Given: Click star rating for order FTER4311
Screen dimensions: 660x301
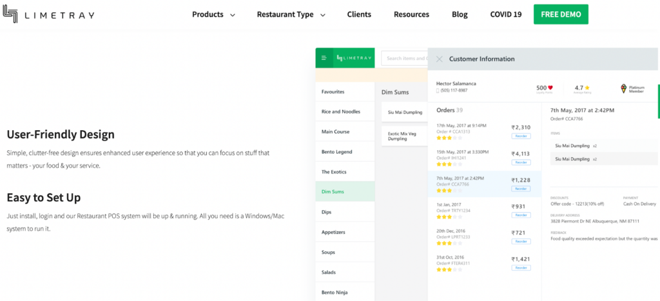Looking at the screenshot, I should (449, 269).
